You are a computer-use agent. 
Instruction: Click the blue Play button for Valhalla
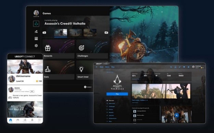pos(117,94)
